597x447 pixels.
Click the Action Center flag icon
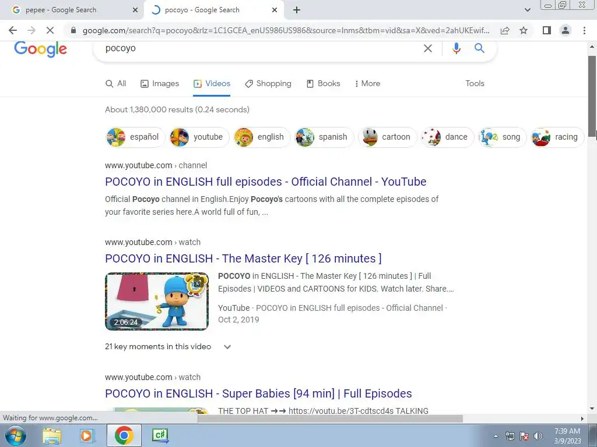(x=524, y=436)
